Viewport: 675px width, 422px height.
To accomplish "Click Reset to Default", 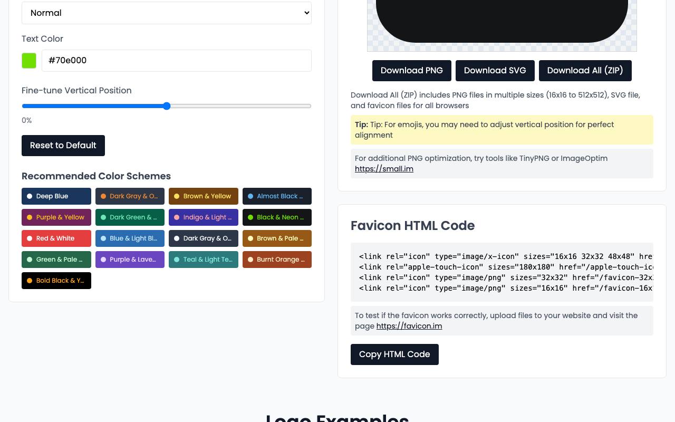I will pyautogui.click(x=63, y=146).
